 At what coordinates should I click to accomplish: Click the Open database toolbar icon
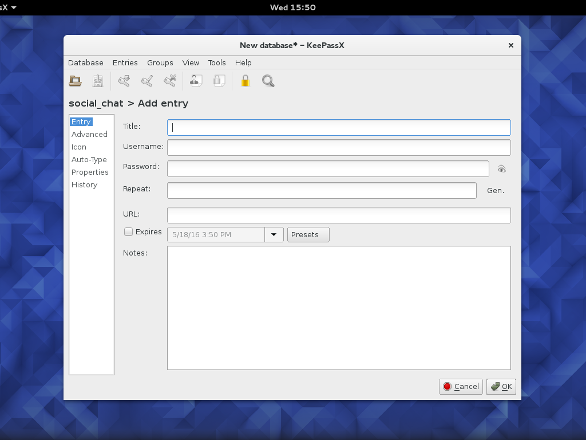75,81
